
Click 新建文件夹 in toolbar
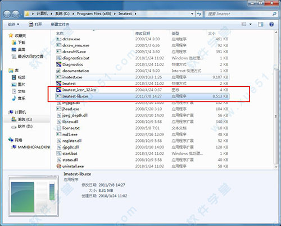(60, 25)
